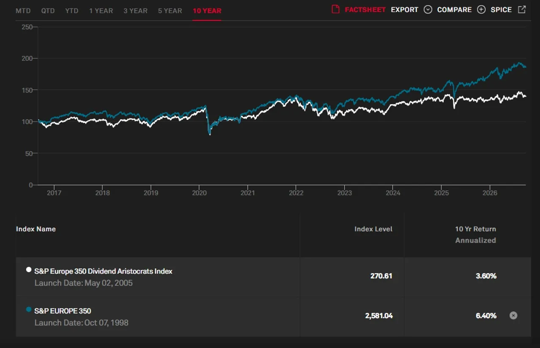Select the 5 YEAR time range
The height and width of the screenshot is (348, 540).
(x=170, y=11)
